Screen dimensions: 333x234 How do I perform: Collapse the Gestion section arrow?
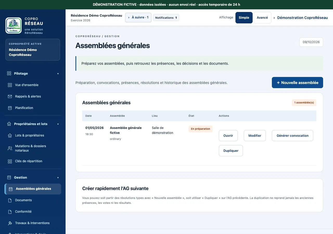click(x=58, y=178)
